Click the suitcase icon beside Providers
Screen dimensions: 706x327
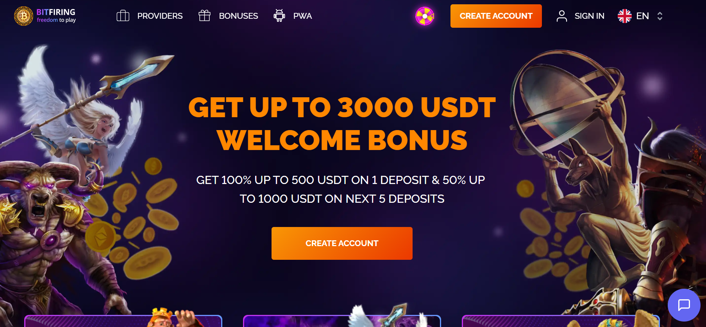pos(123,16)
